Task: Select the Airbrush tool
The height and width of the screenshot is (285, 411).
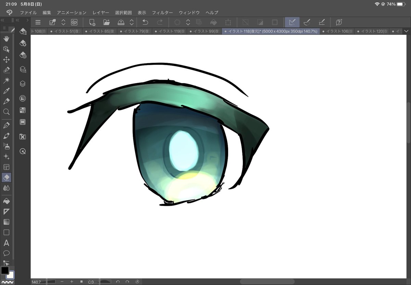Action: click(x=6, y=146)
